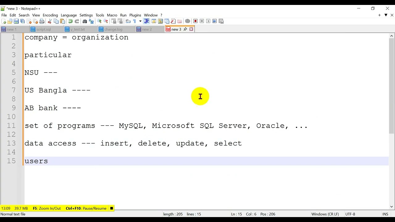This screenshot has height=222, width=395.
Task: Click the Copy toolbar icon
Action: (56, 21)
